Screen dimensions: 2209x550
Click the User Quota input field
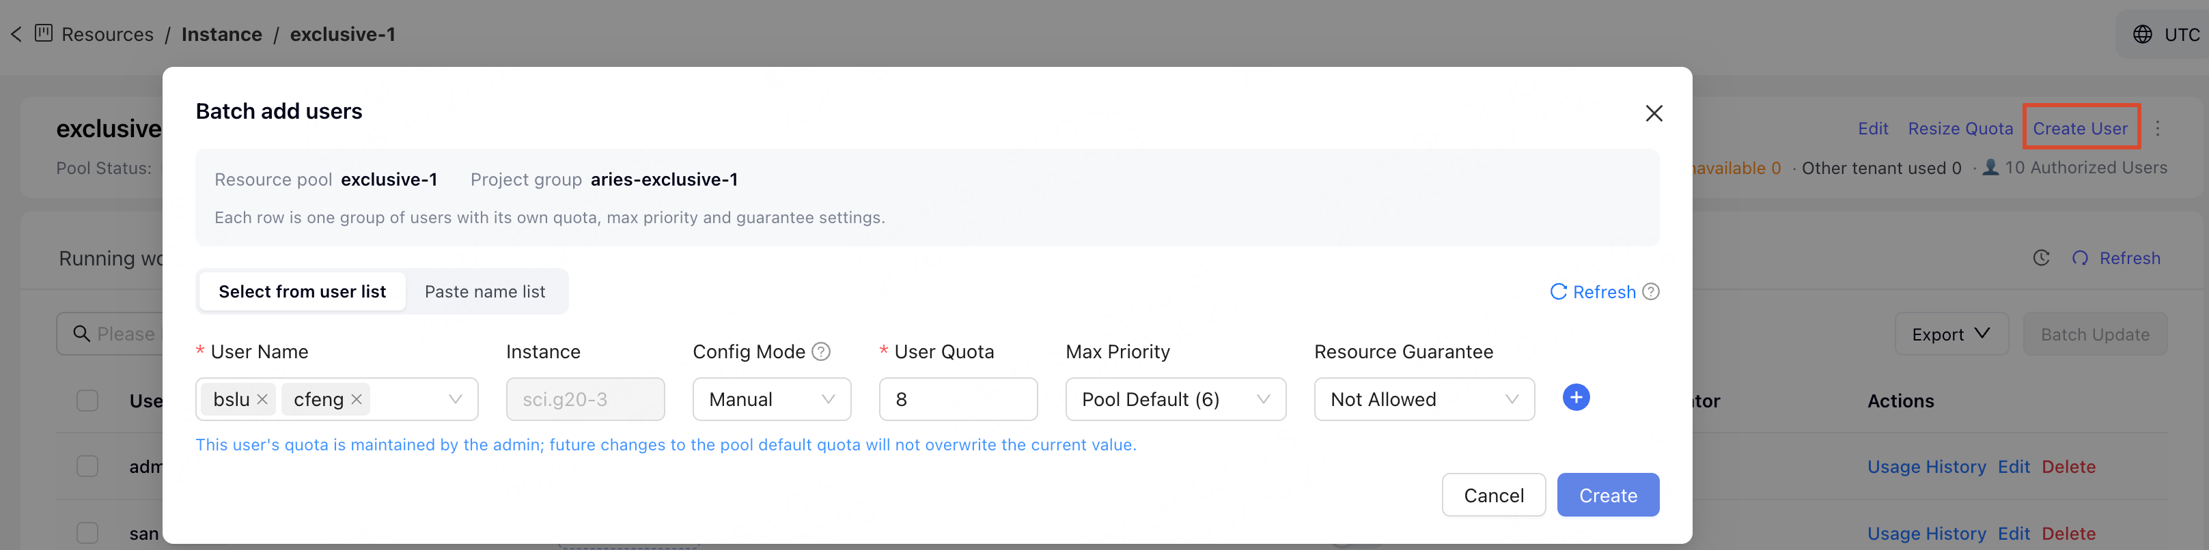[x=959, y=399]
